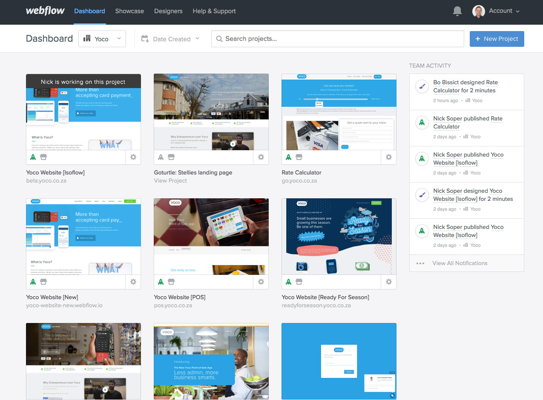Click the 'Yoco Website [Isoflow]' project title
Image resolution: width=543 pixels, height=400 pixels.
click(55, 173)
